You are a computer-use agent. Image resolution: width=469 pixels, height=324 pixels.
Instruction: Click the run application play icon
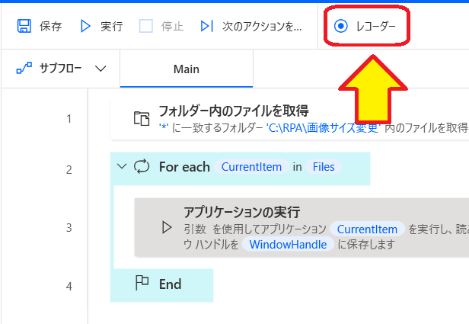pos(167,226)
